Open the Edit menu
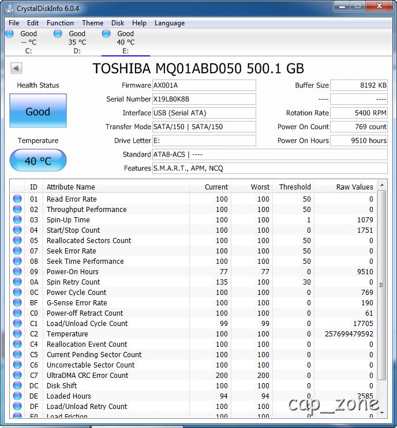This screenshot has height=428, width=397. [33, 23]
